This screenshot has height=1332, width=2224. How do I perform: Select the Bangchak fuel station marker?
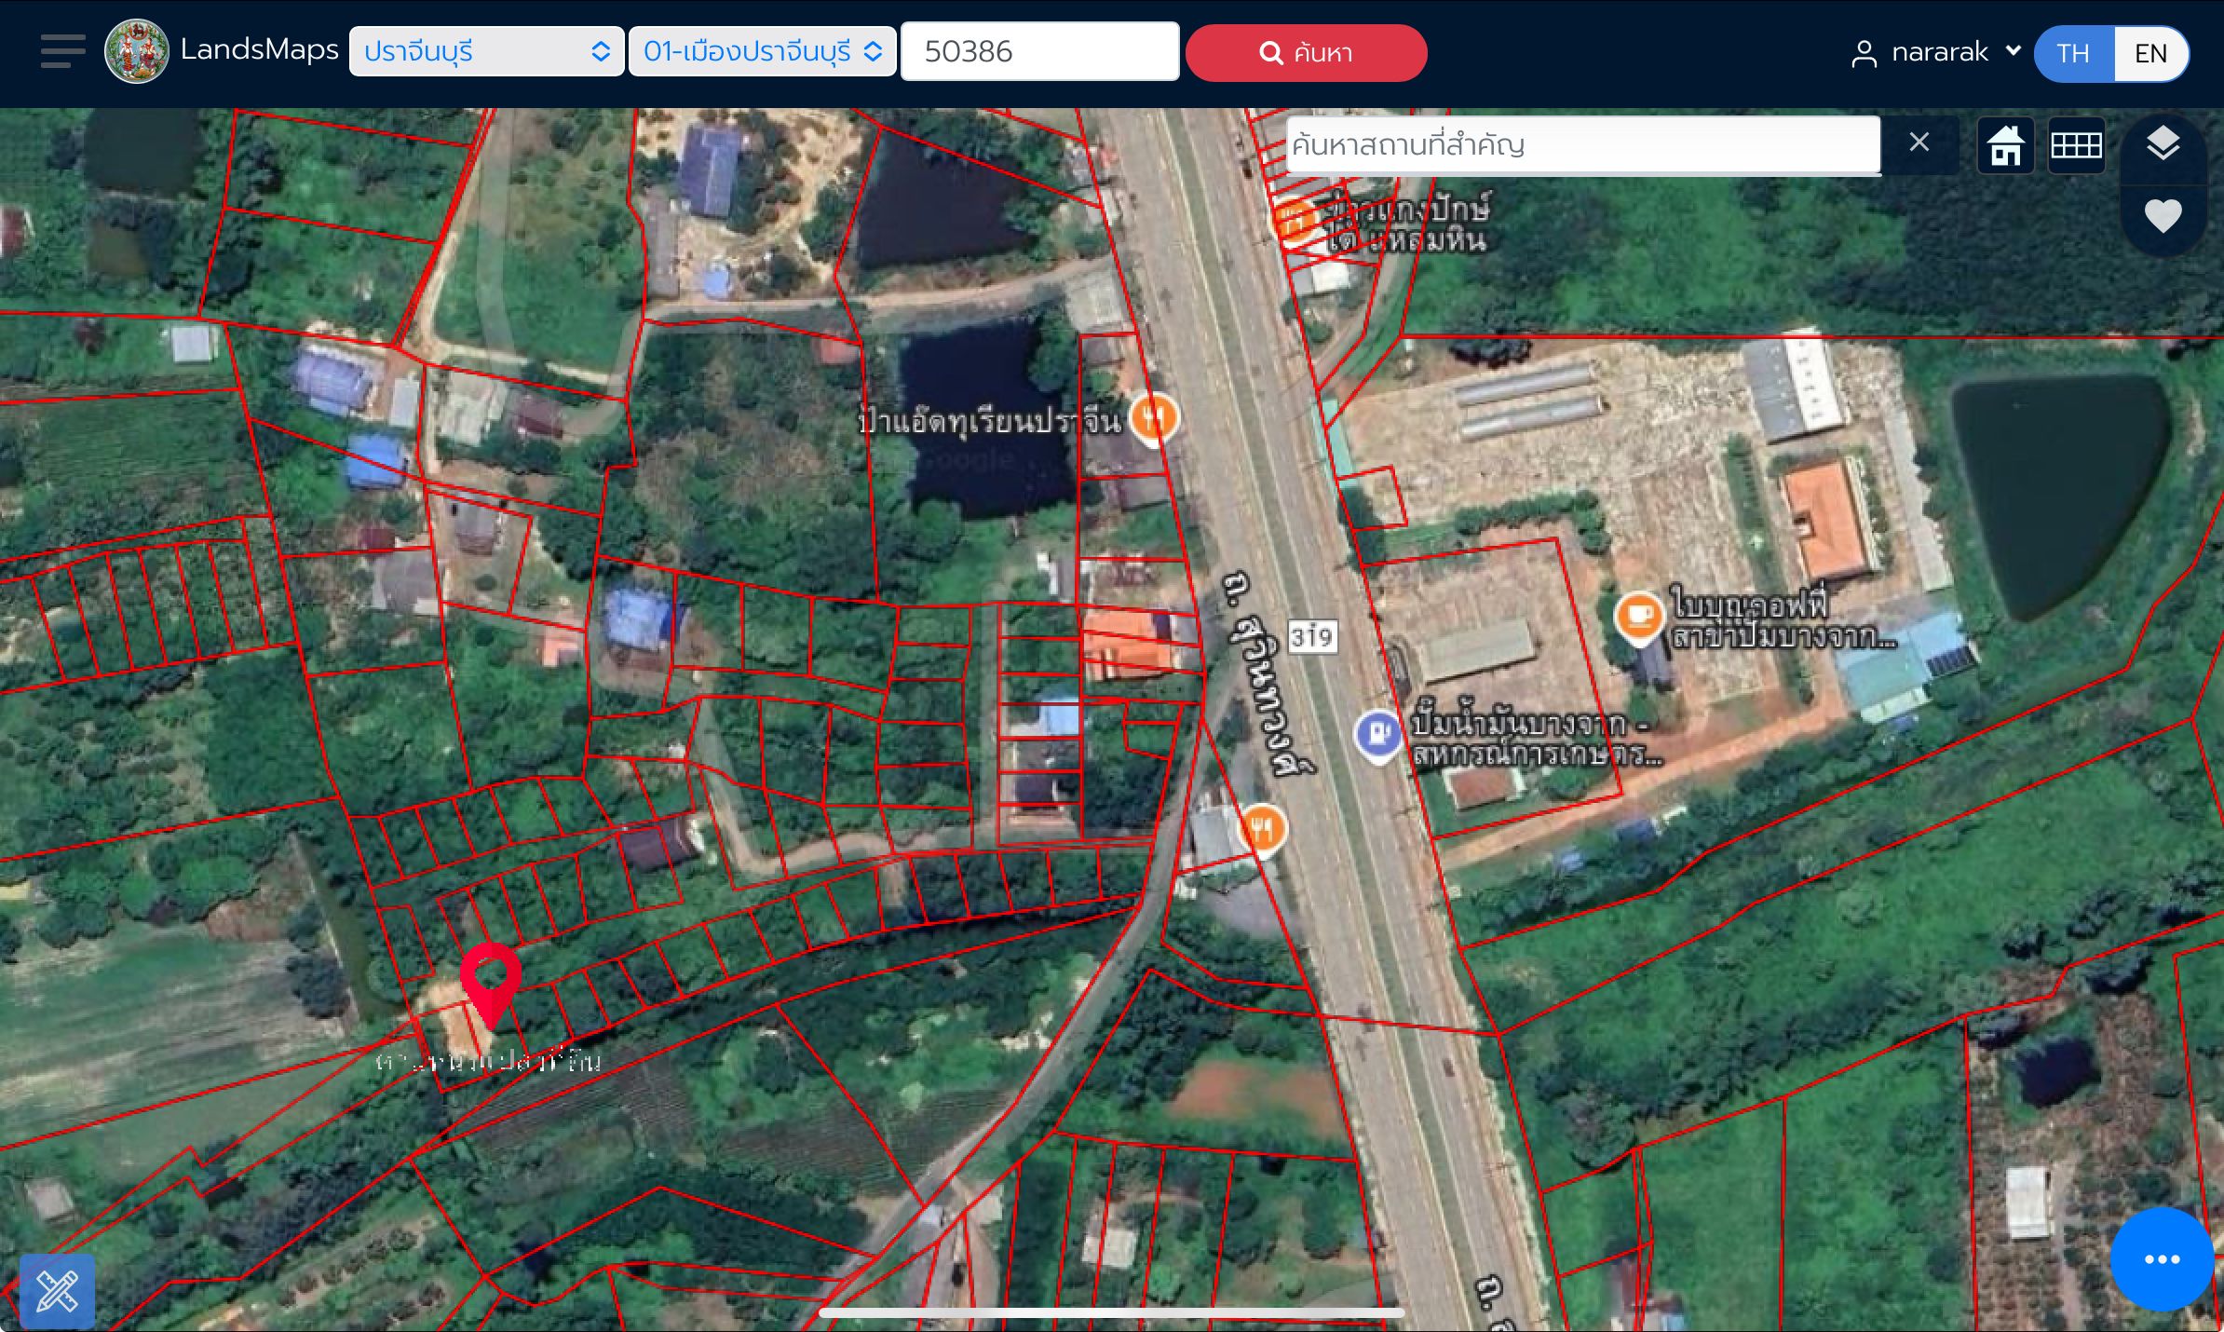(1378, 736)
